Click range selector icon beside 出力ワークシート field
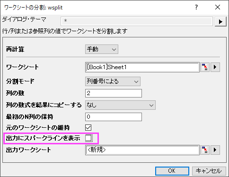229x177 pixels. (205, 150)
